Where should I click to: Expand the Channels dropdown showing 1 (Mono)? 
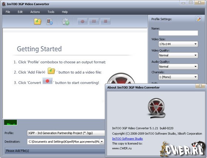(x=178, y=77)
